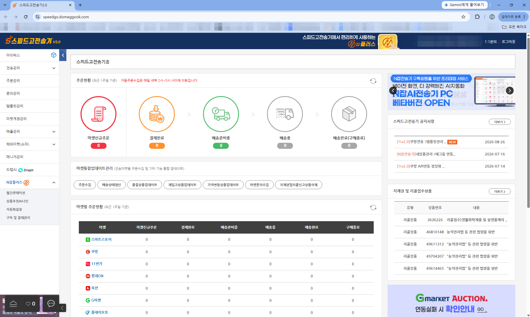Collapse the small panel arrow at bottom left

[x=62, y=308]
